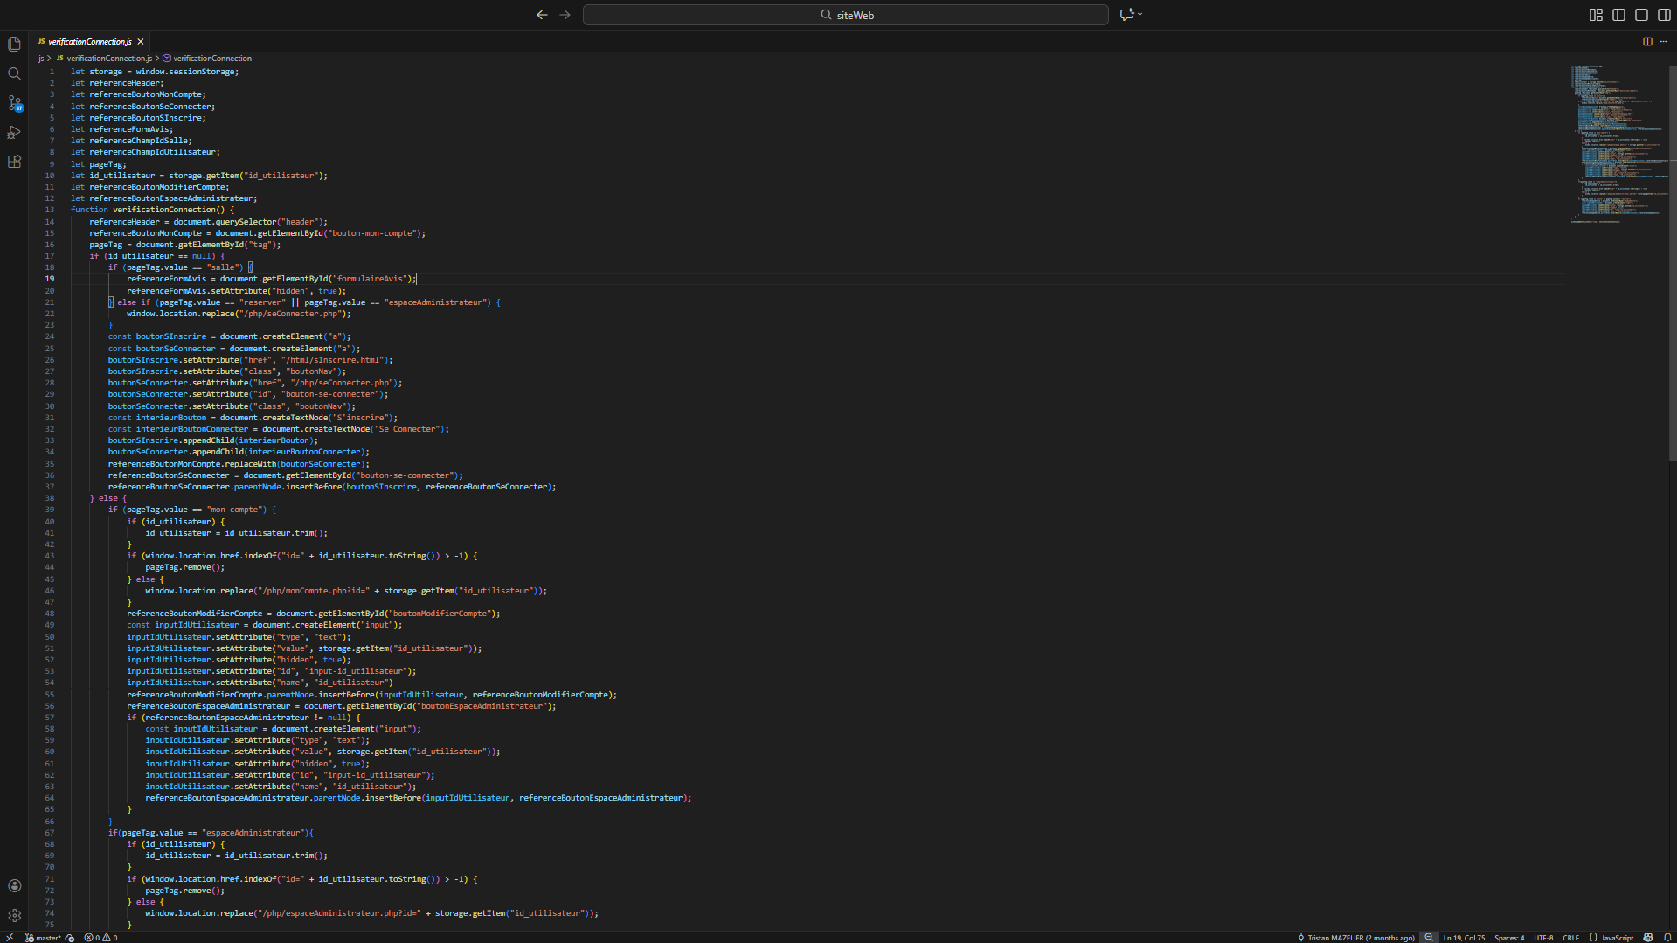
Task: Toggle the secondary side bar visibility
Action: [x=1664, y=15]
